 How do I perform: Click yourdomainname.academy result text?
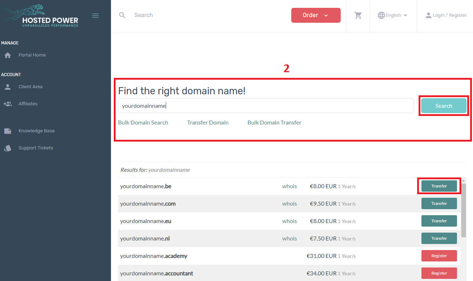coord(154,256)
